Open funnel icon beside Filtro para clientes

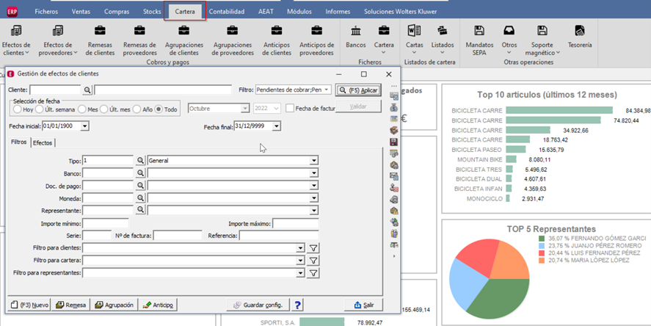pyautogui.click(x=313, y=248)
